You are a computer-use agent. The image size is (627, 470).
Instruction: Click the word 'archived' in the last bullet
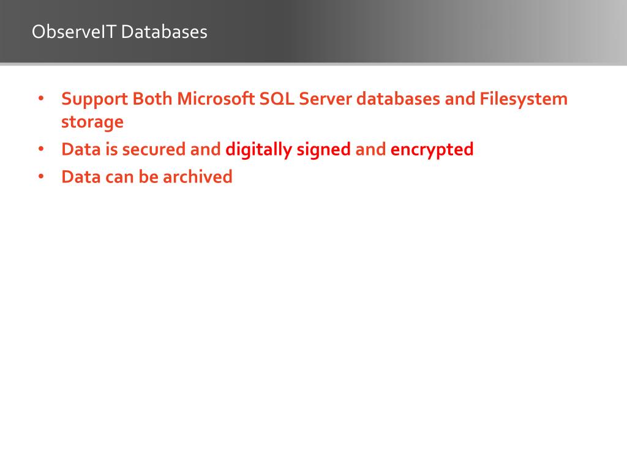(x=198, y=177)
